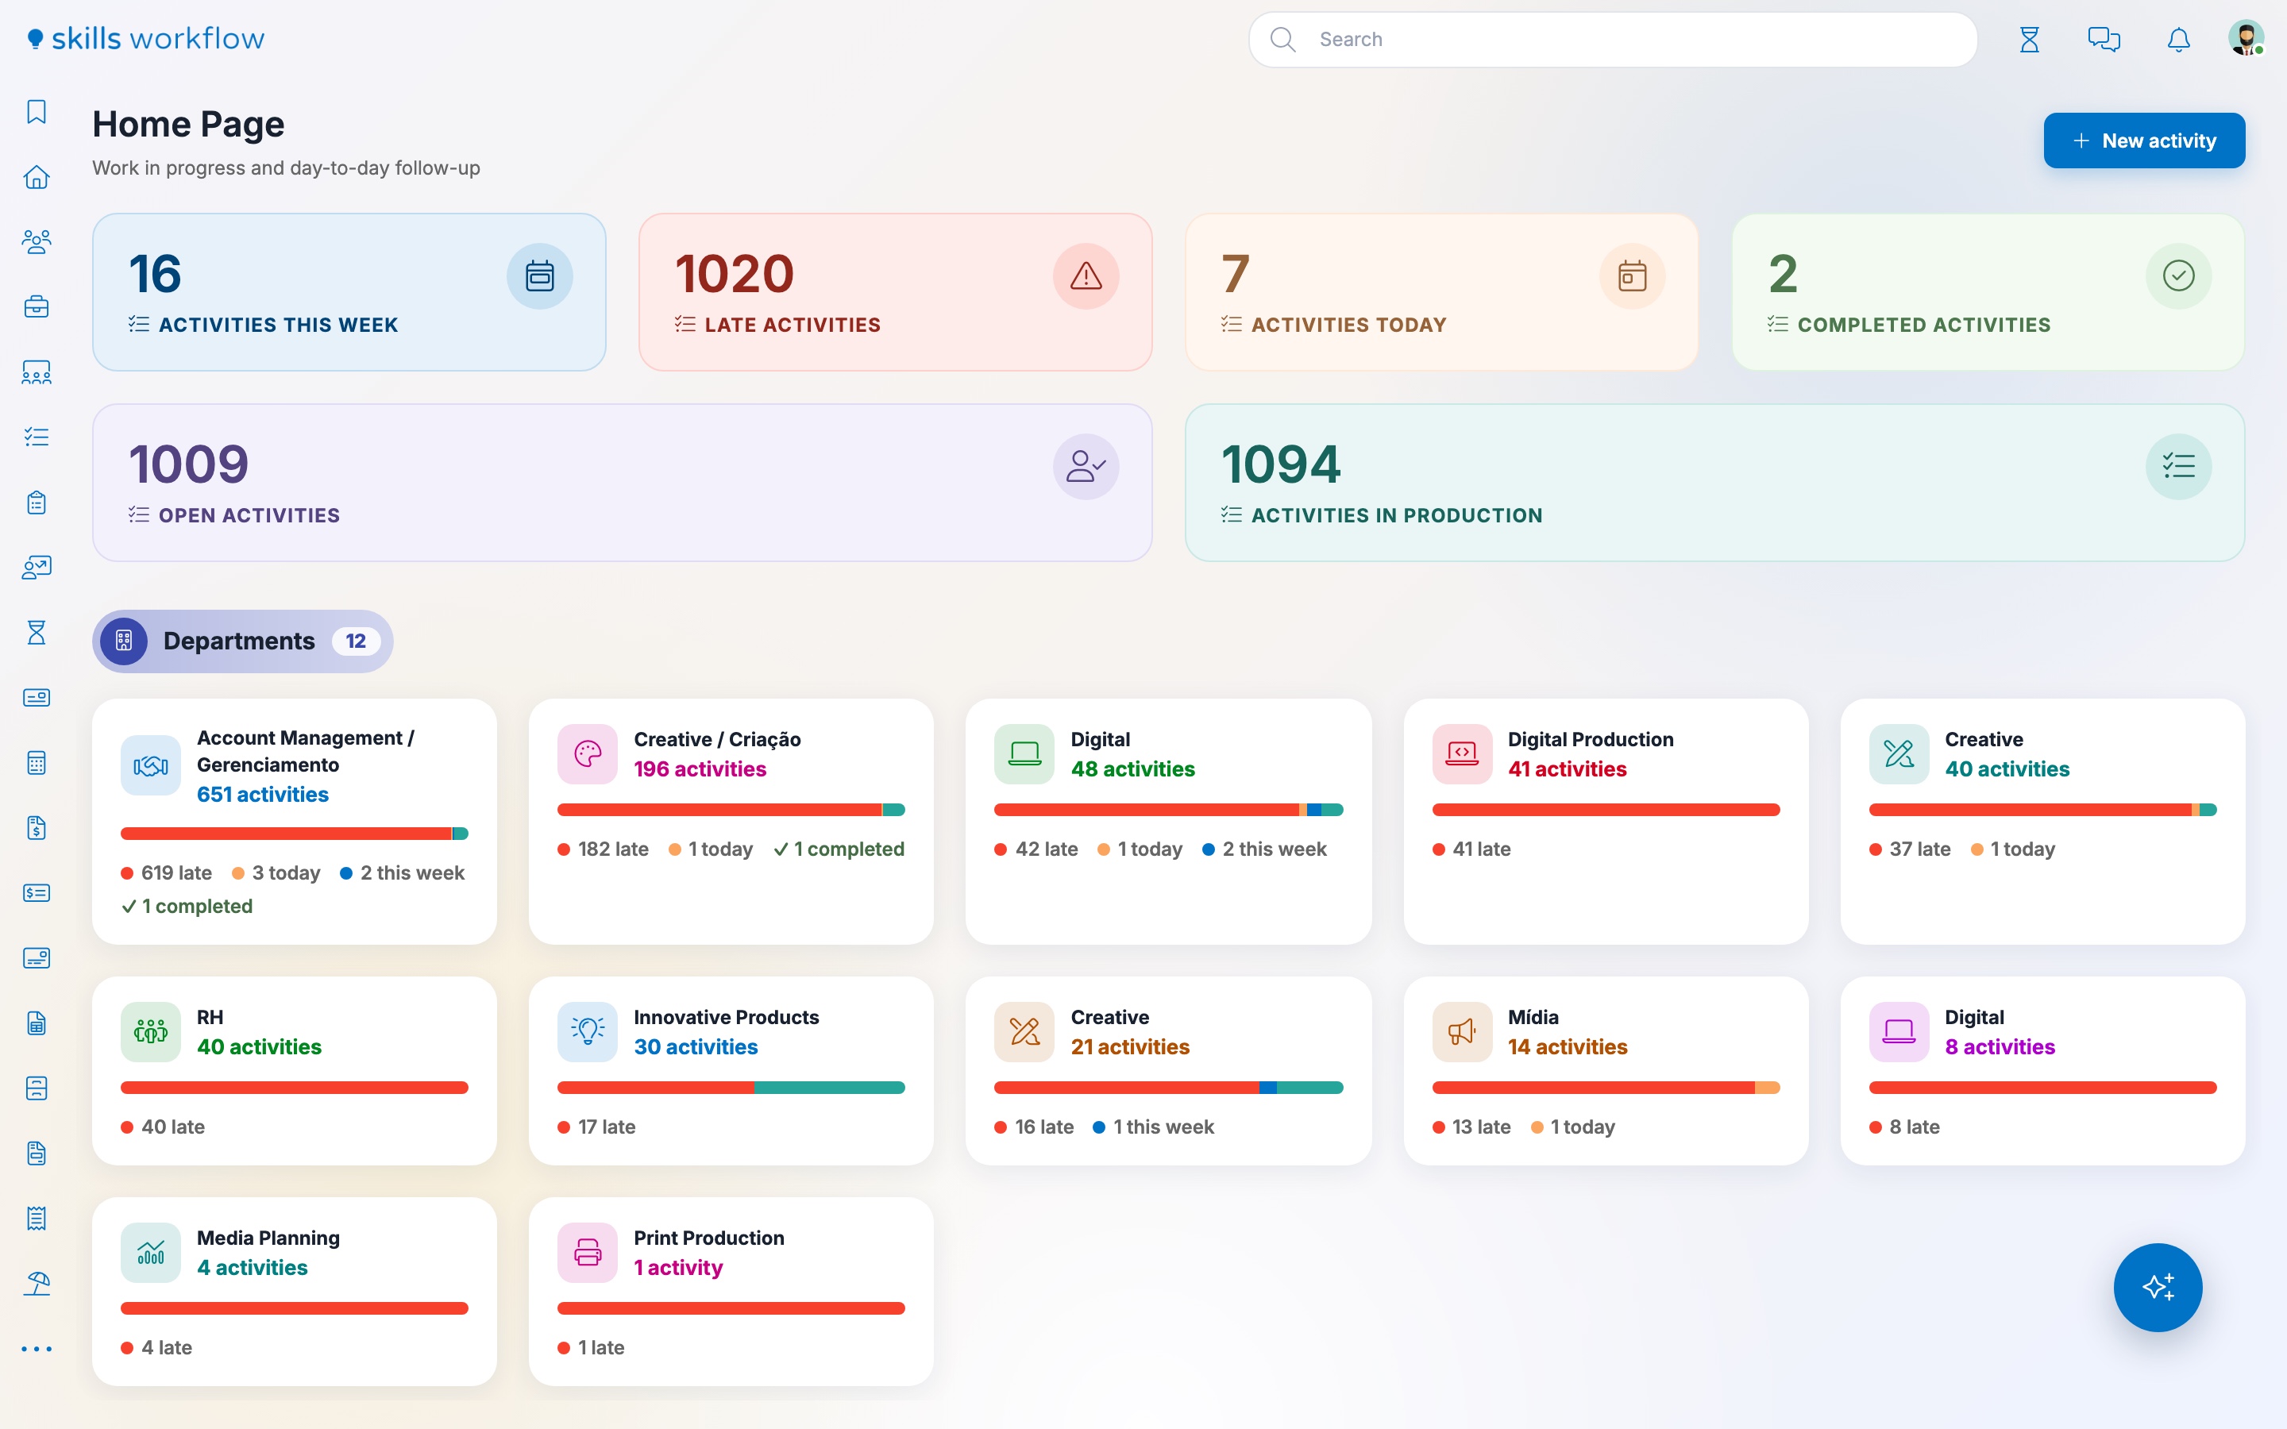This screenshot has width=2287, height=1429.
Task: Open the Print Production department card
Action: 731,1291
